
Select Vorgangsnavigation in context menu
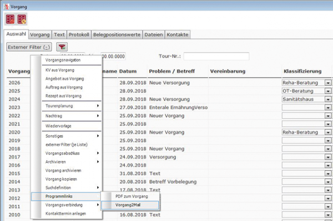click(x=63, y=60)
